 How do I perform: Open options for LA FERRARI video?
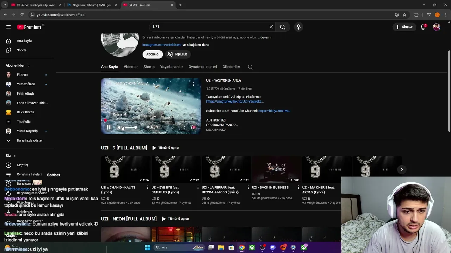[x=248, y=187]
